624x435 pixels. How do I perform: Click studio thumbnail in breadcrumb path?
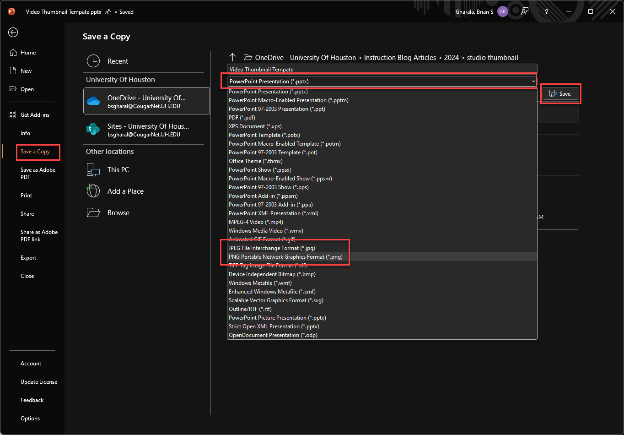(x=493, y=58)
